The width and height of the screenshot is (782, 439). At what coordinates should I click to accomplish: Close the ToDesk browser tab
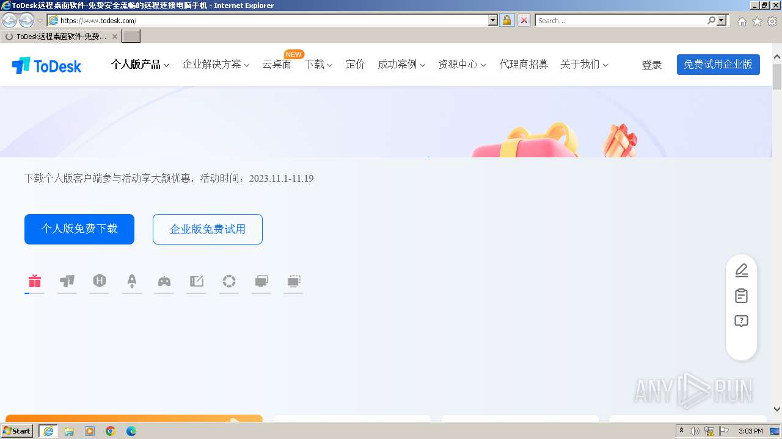(x=115, y=37)
